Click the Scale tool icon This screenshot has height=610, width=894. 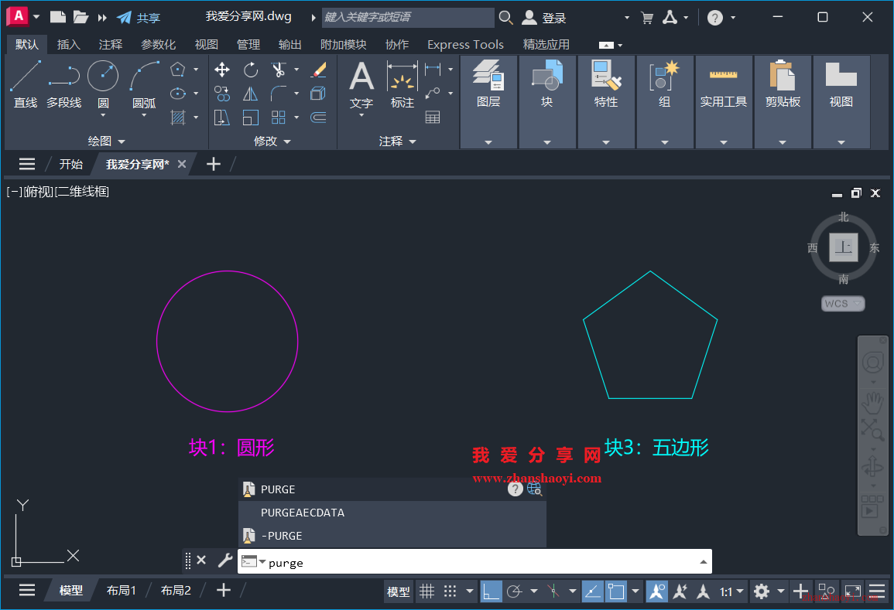tap(250, 118)
